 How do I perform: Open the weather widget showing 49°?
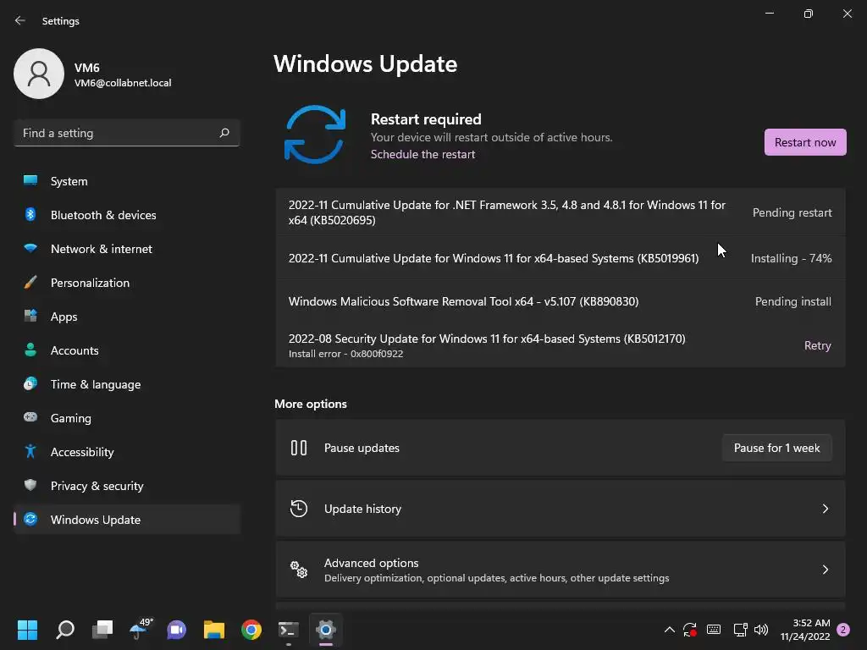pos(140,629)
